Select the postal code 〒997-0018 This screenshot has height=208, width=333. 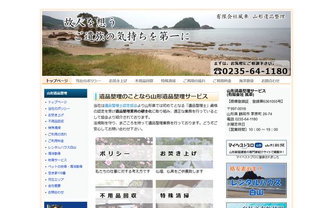coord(236,109)
